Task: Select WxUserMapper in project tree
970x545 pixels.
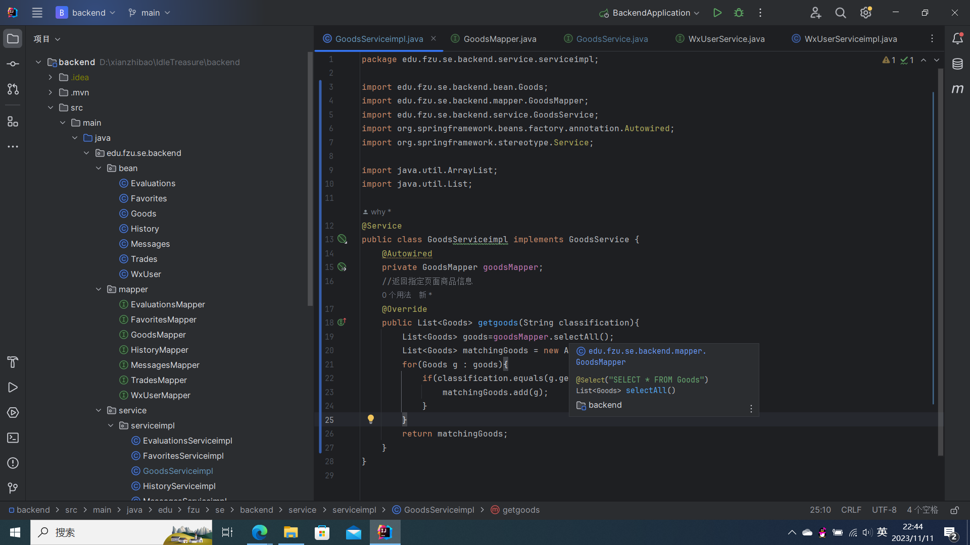Action: pos(160,395)
